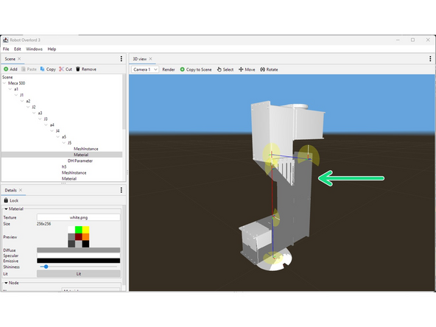Open the Scene panel options menu
The image size is (436, 327).
pos(122,59)
